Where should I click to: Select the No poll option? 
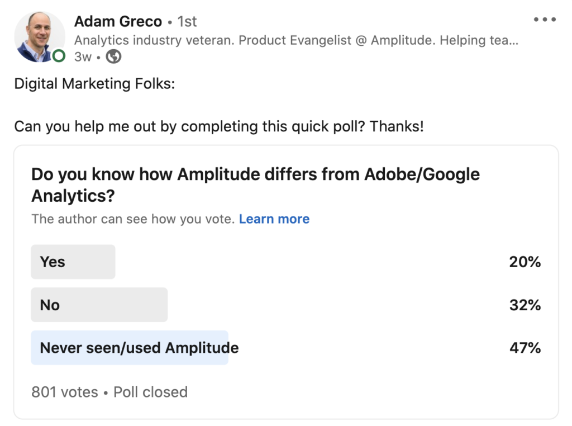click(x=99, y=305)
